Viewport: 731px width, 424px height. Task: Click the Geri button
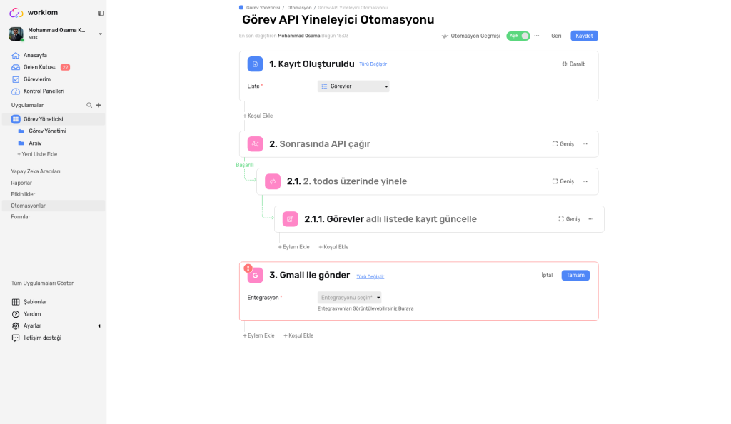click(x=556, y=36)
